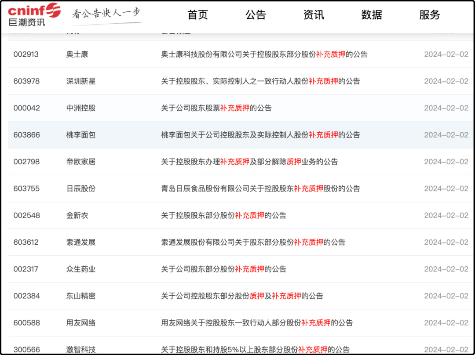Click stock code 300566
Viewport: 475px width, 355px height.
click(x=27, y=350)
